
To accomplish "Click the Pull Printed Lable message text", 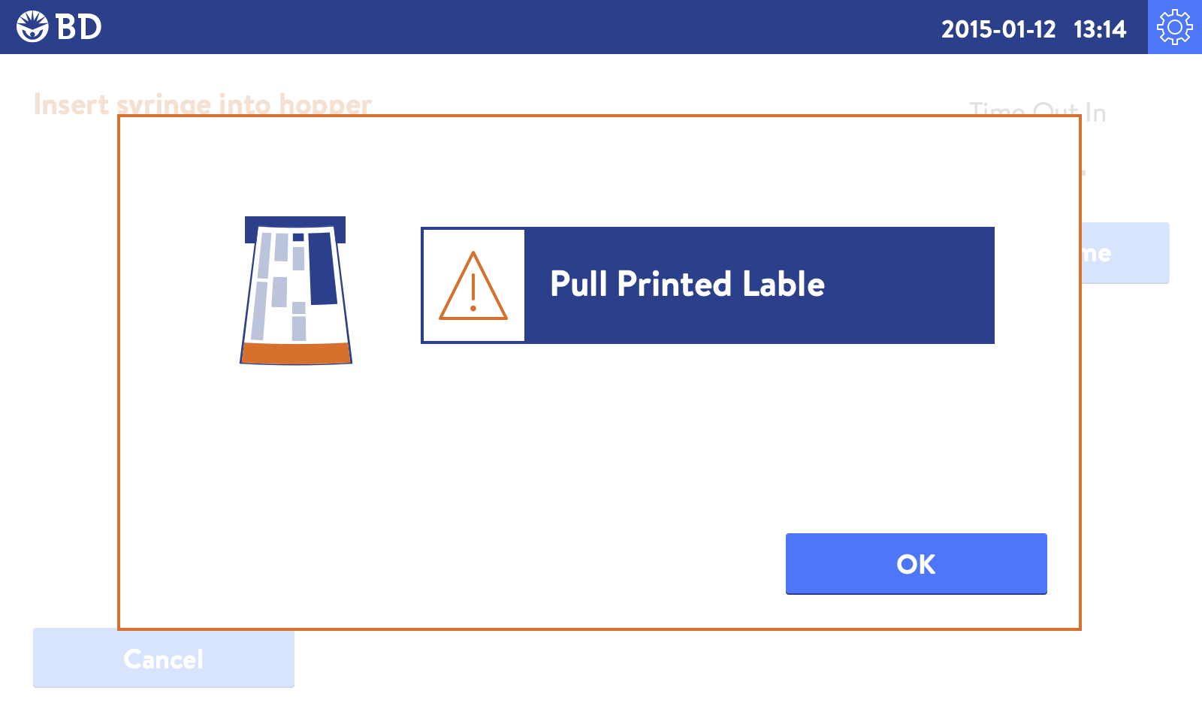I will (x=687, y=284).
